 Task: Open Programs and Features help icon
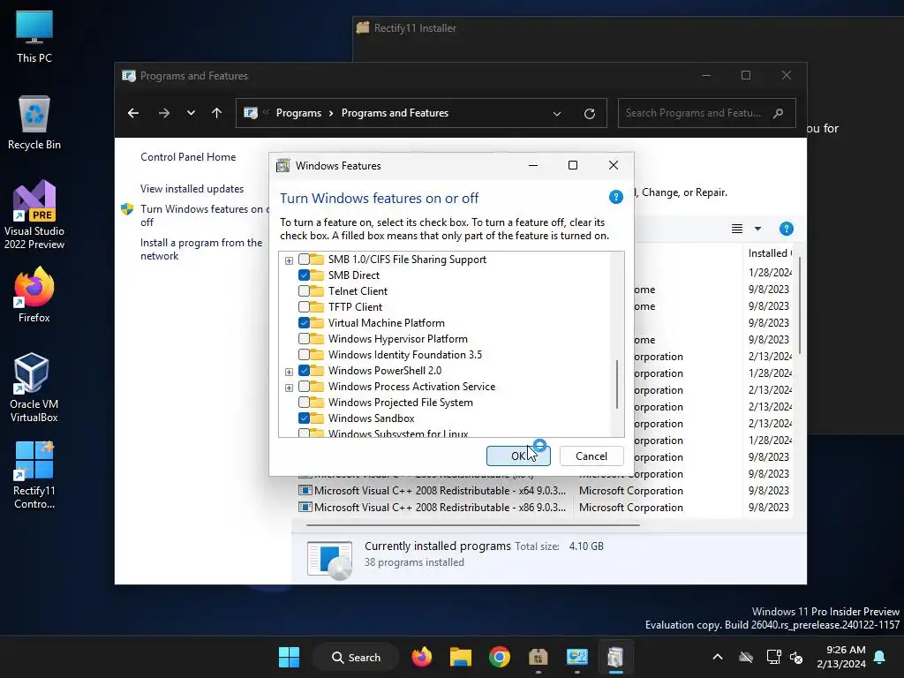[x=786, y=229]
